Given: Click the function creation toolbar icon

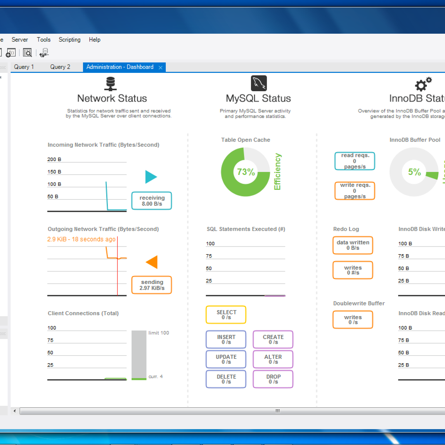Looking at the screenshot, I should (11, 53).
